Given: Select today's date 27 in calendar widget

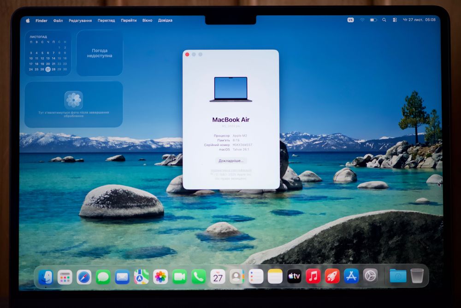Looking at the screenshot, I should [x=48, y=70].
